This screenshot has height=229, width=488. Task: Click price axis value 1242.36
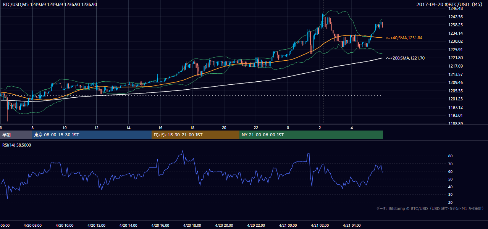click(456, 17)
